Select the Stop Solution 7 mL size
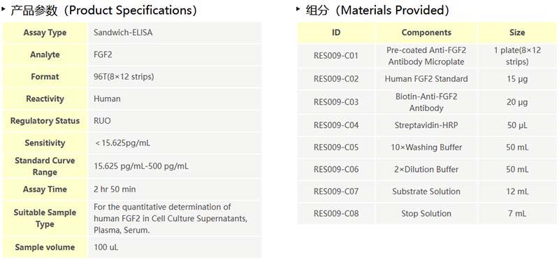This screenshot has height=260, width=559. pos(517,214)
